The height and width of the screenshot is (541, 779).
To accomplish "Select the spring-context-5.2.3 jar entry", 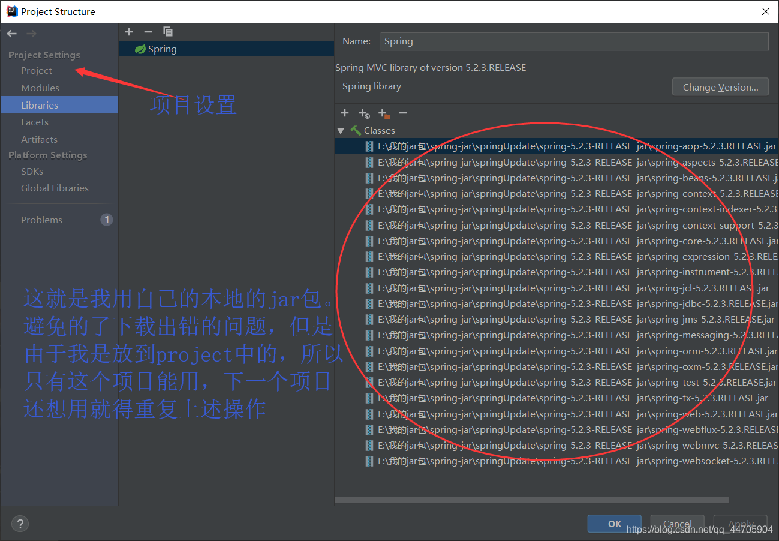I will pyautogui.click(x=557, y=193).
